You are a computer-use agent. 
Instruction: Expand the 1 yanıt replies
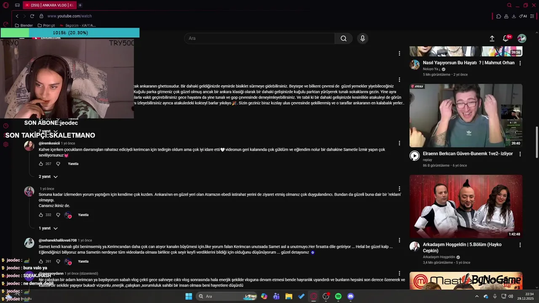pyautogui.click(x=48, y=228)
